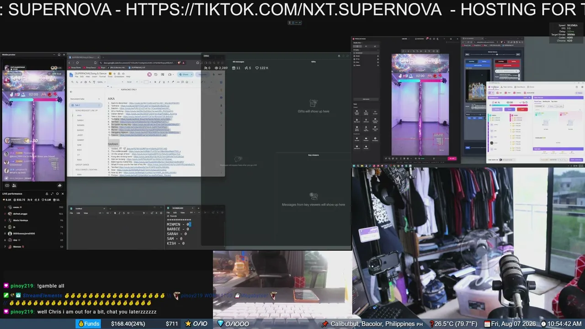
Task: Toggle underline formatting in Docs toolbar
Action: pyautogui.click(x=163, y=82)
